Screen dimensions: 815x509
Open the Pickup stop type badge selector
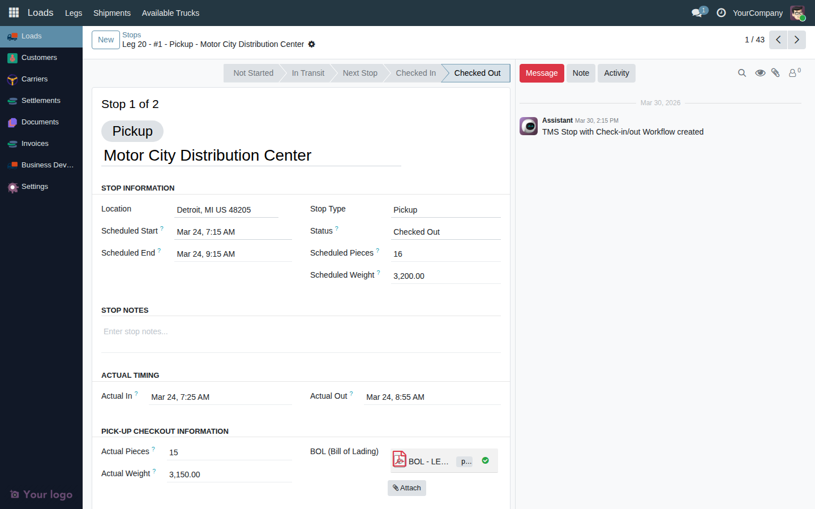click(132, 131)
